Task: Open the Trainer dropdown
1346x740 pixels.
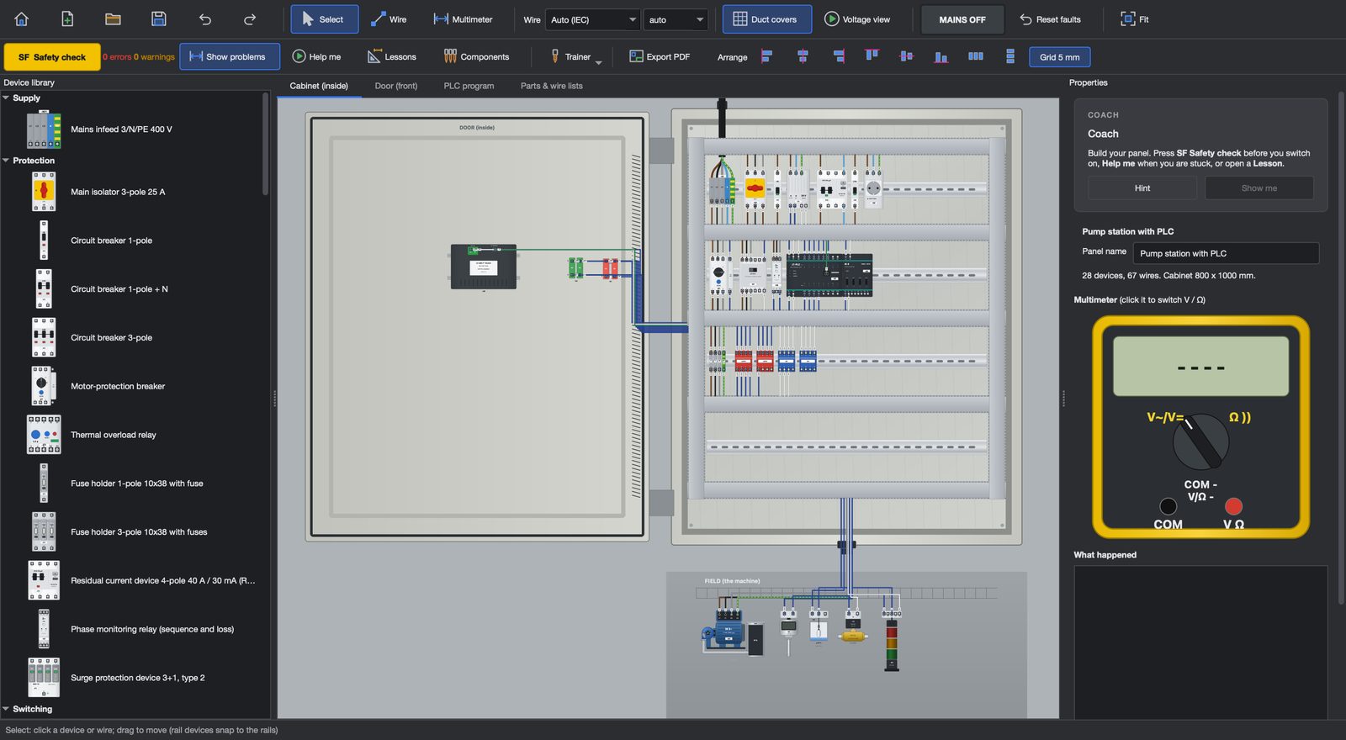Action: click(x=575, y=57)
